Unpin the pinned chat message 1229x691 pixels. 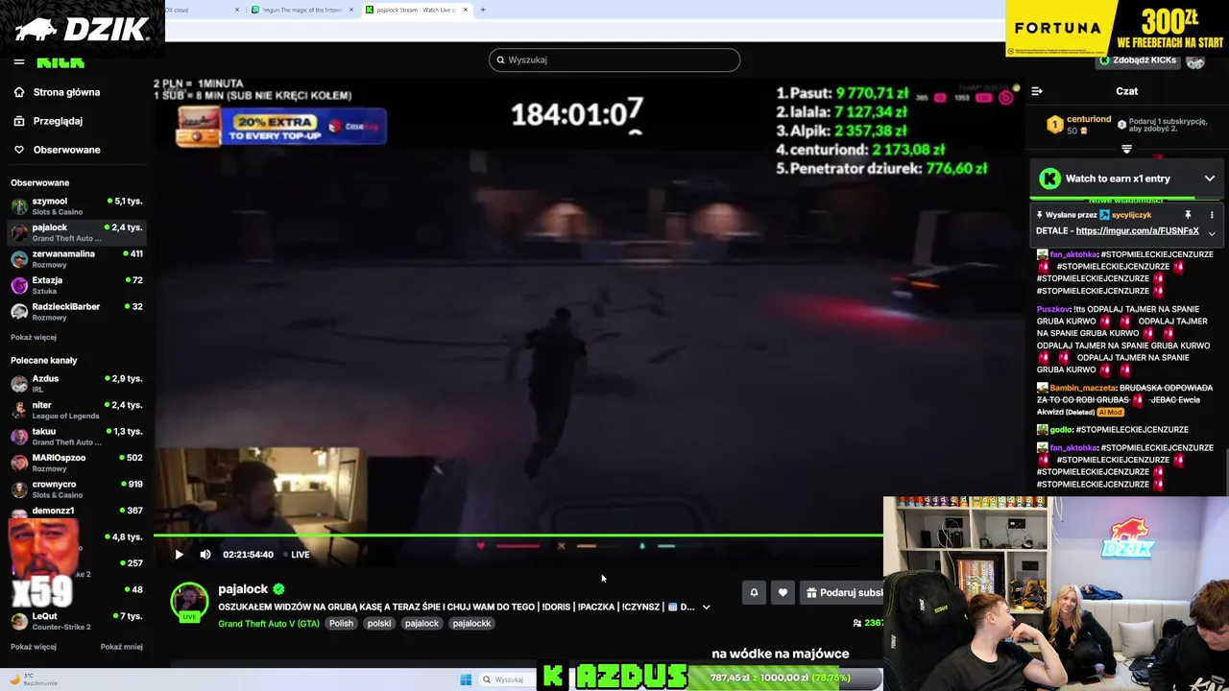point(1188,215)
